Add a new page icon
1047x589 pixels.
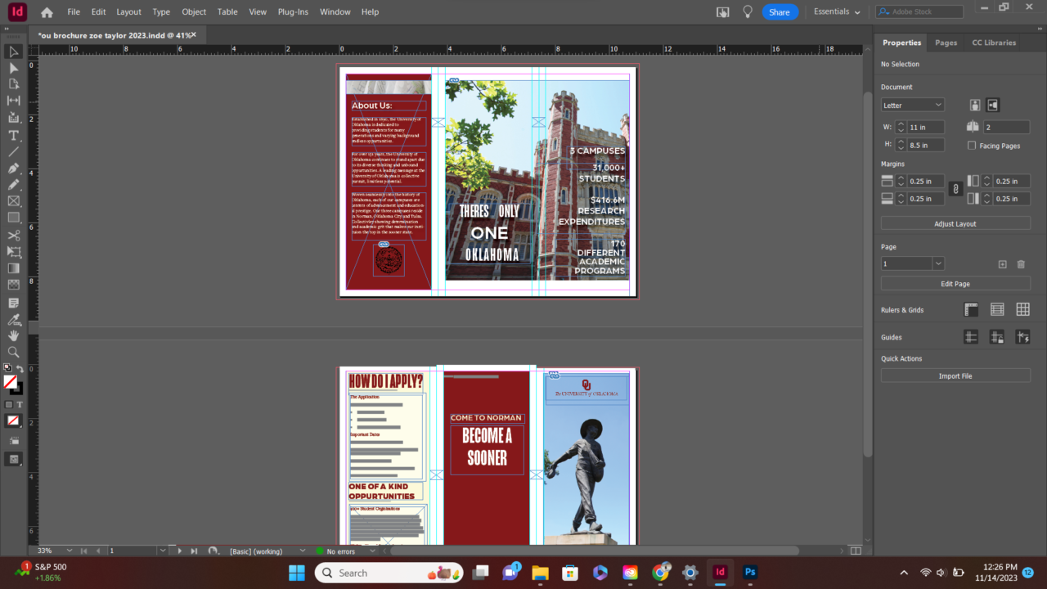click(1003, 264)
